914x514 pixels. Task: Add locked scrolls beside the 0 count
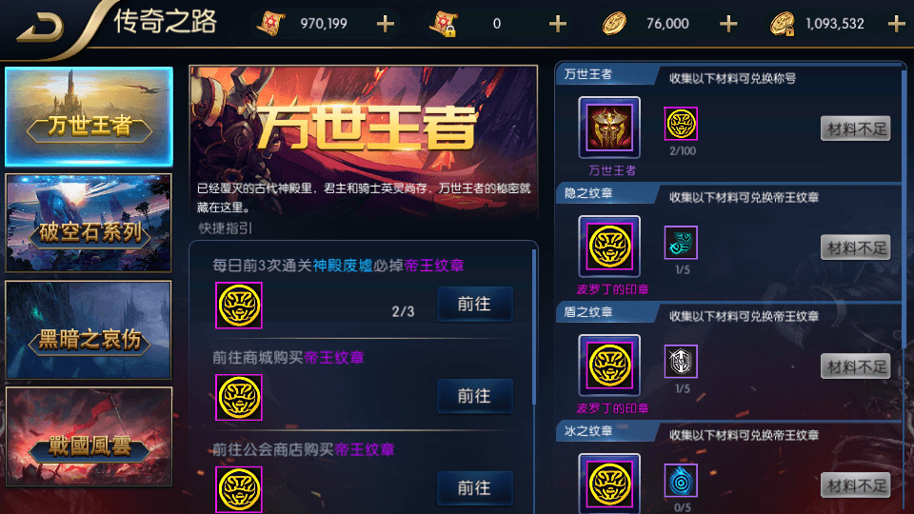click(557, 24)
